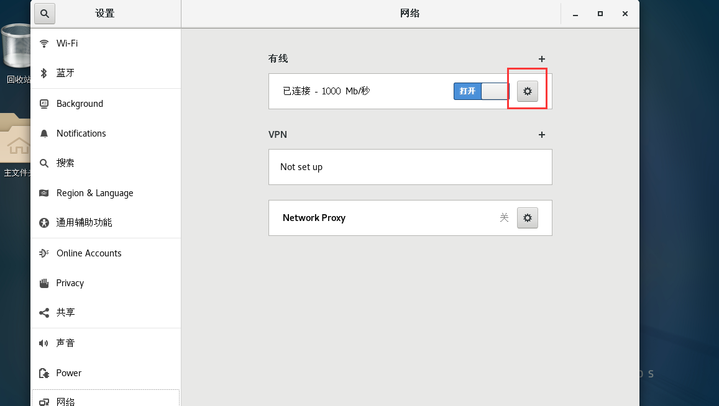Toggle the wired connection switch off

(482, 91)
